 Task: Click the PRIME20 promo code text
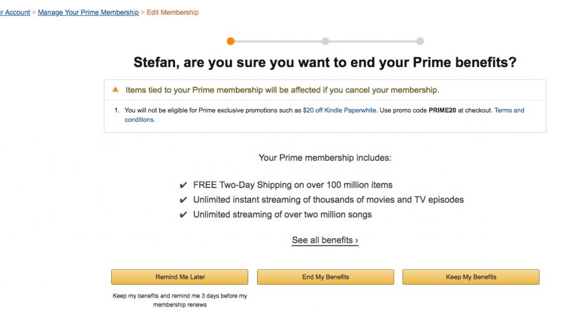[442, 110]
